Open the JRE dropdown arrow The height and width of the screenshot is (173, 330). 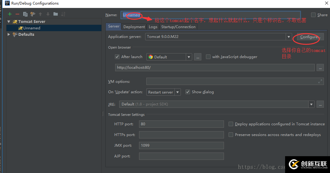point(311,105)
